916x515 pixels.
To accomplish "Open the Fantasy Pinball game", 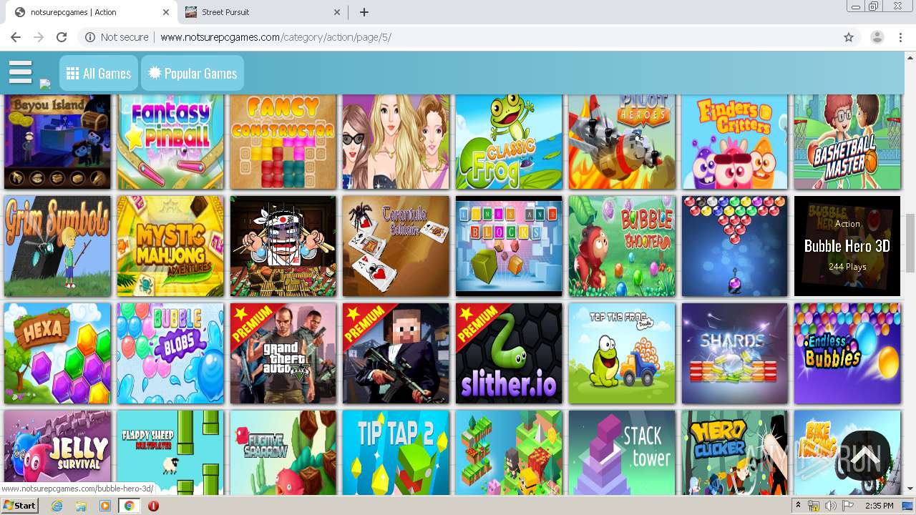I will coord(170,142).
